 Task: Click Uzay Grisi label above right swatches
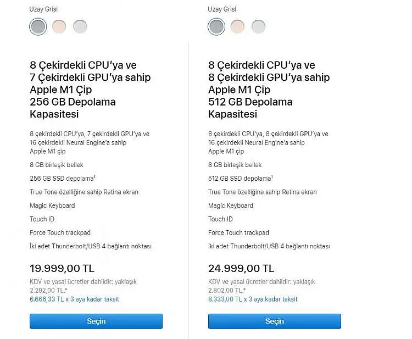[222, 9]
